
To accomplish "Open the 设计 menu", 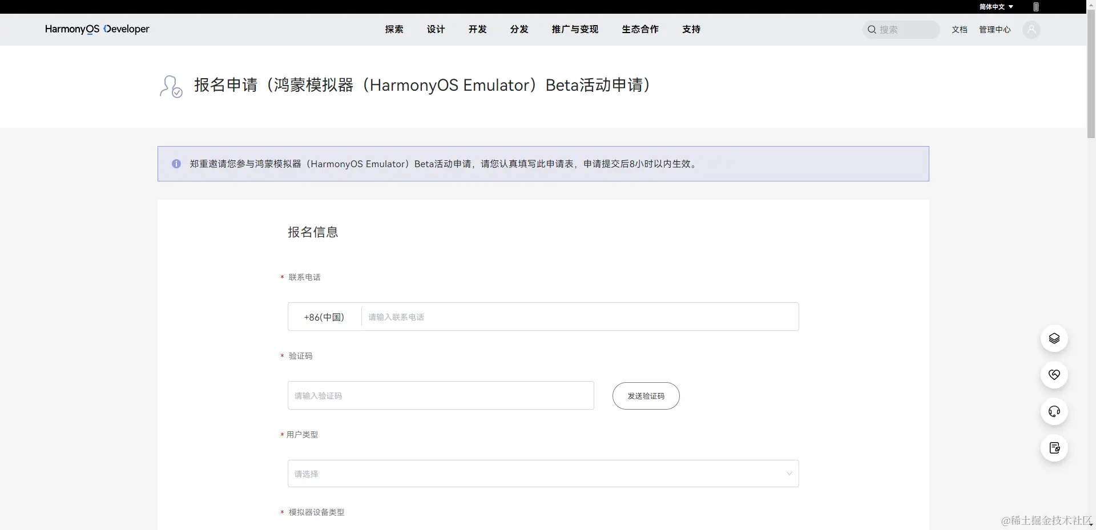I will click(x=436, y=29).
